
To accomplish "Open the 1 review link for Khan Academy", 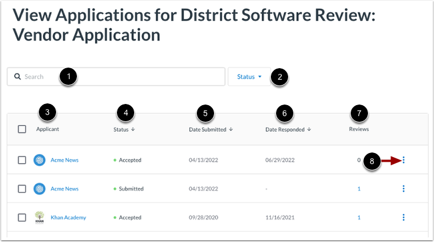I will pyautogui.click(x=359, y=217).
